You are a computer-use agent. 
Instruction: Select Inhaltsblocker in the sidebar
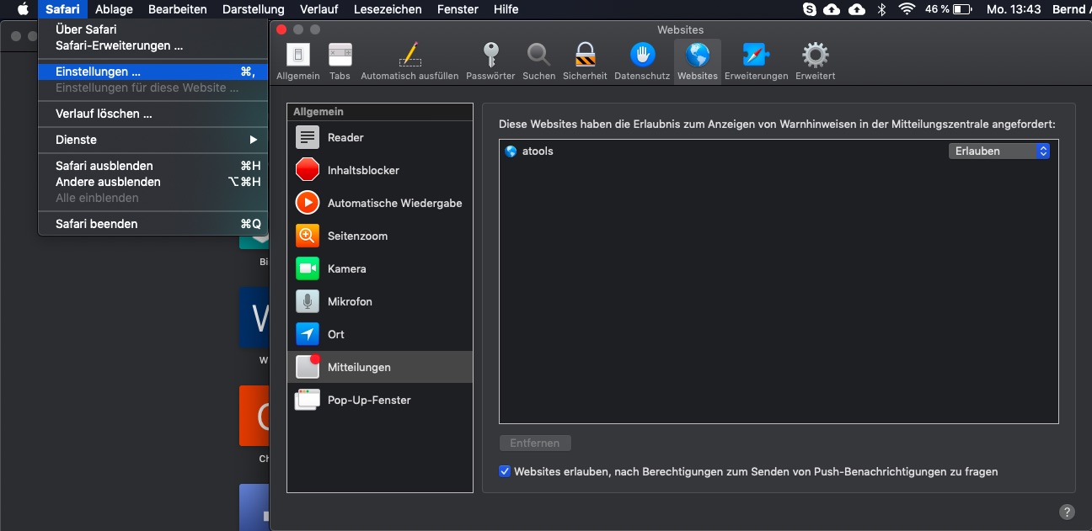click(x=380, y=170)
